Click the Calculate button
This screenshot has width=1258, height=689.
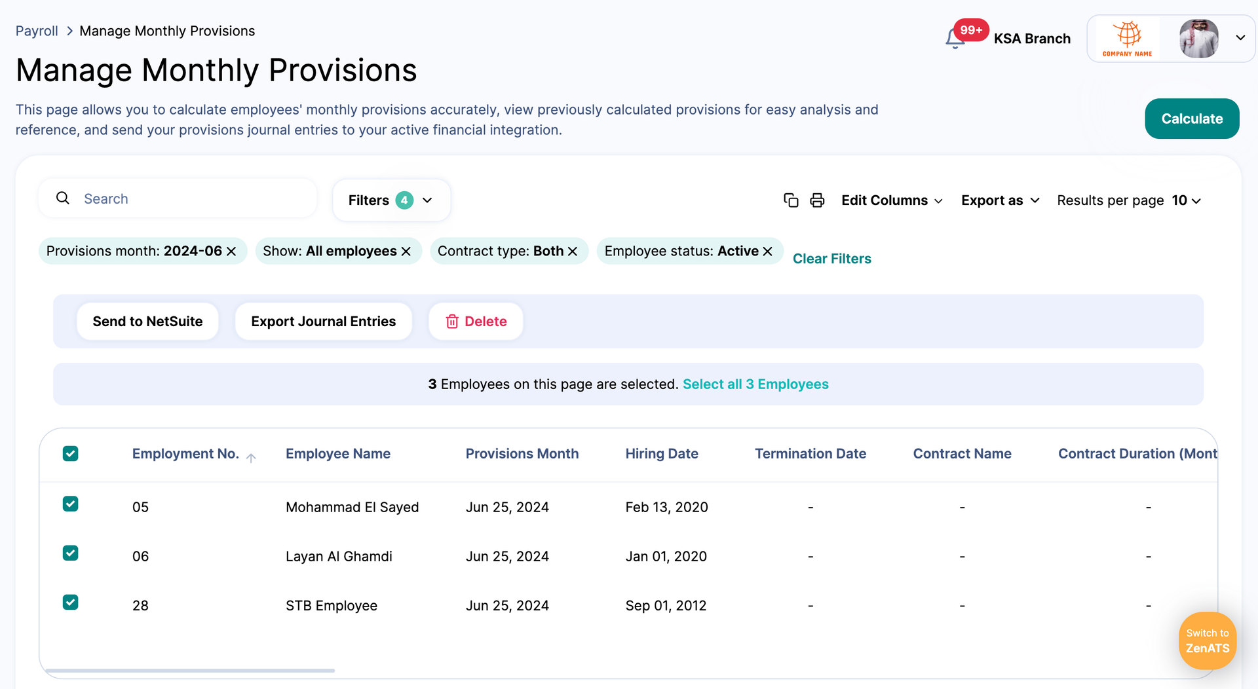1192,119
